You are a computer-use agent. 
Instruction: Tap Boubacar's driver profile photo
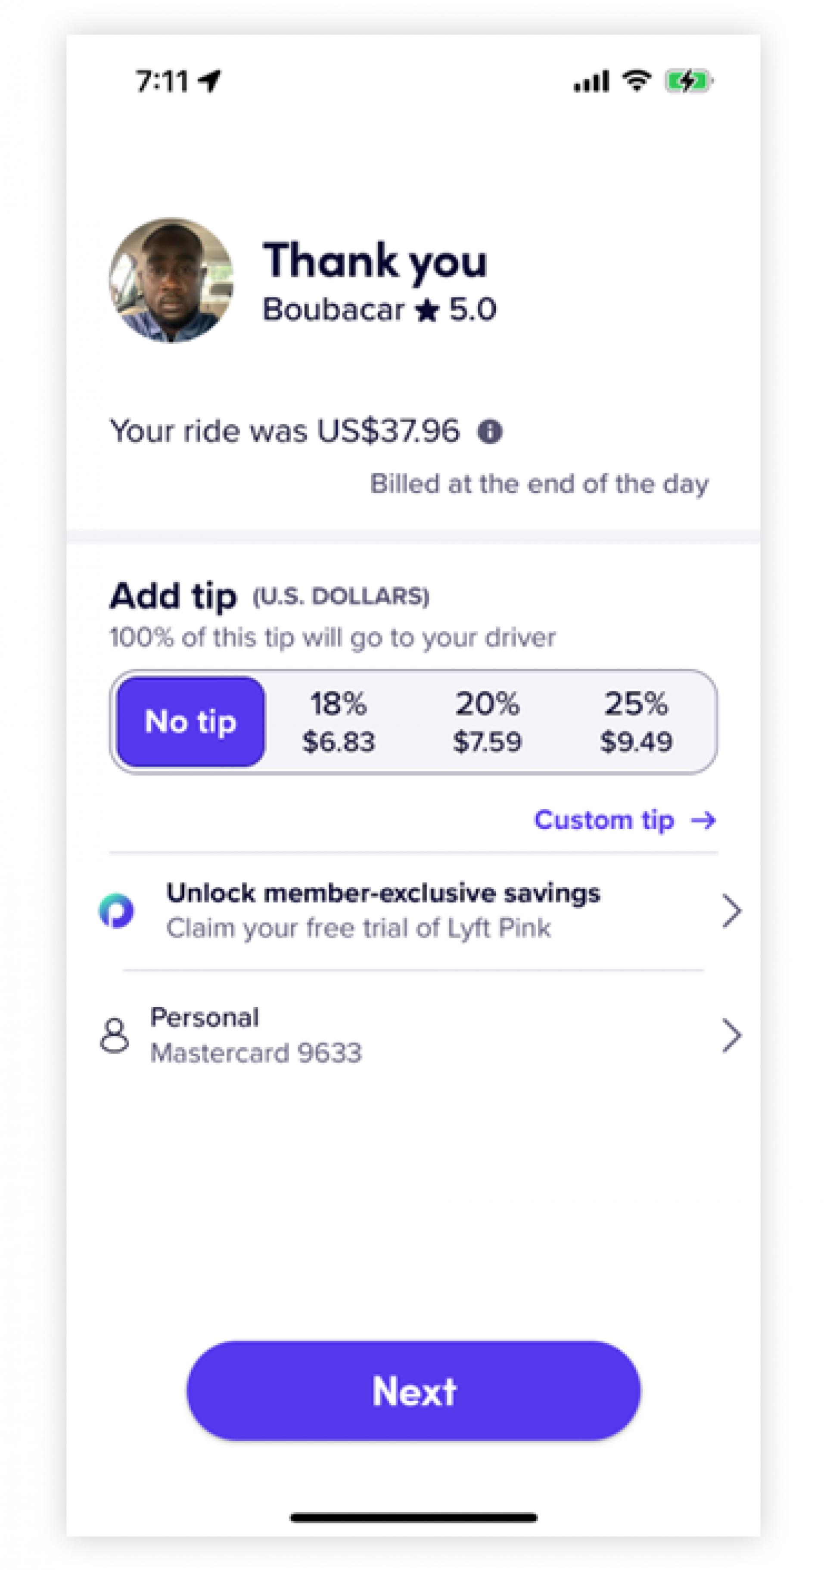pos(171,280)
